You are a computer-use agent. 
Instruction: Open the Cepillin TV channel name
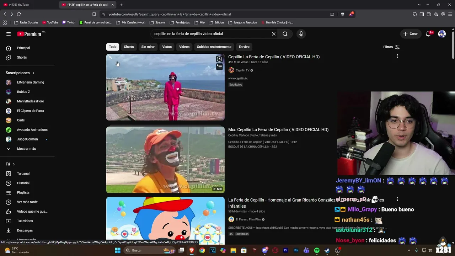[242, 70]
